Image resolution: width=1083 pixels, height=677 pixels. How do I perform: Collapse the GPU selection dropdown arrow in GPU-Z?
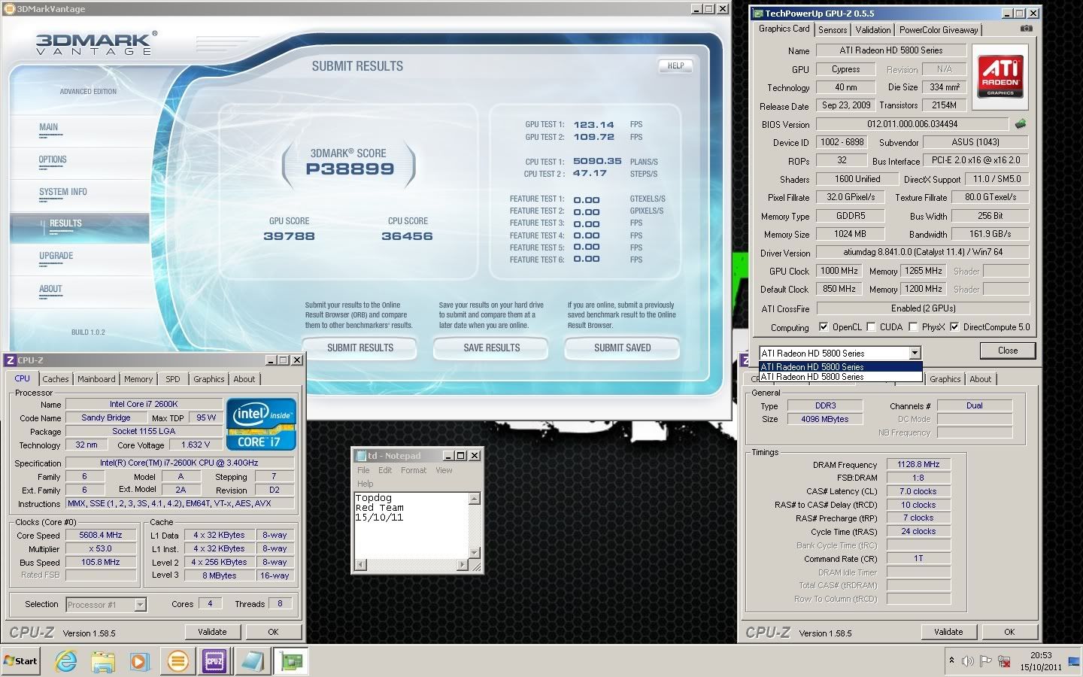click(915, 353)
